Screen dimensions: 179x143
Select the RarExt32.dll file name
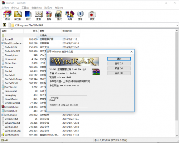pyautogui.click(x=11, y=83)
